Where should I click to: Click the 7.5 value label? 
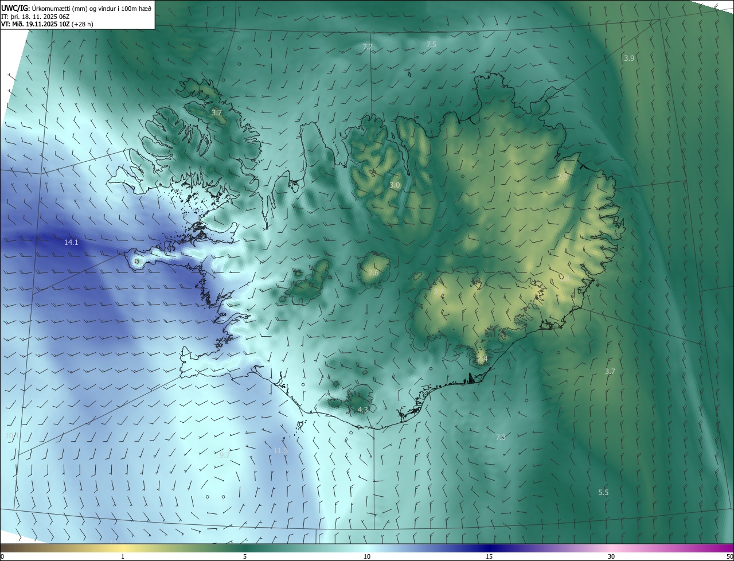coord(431,44)
